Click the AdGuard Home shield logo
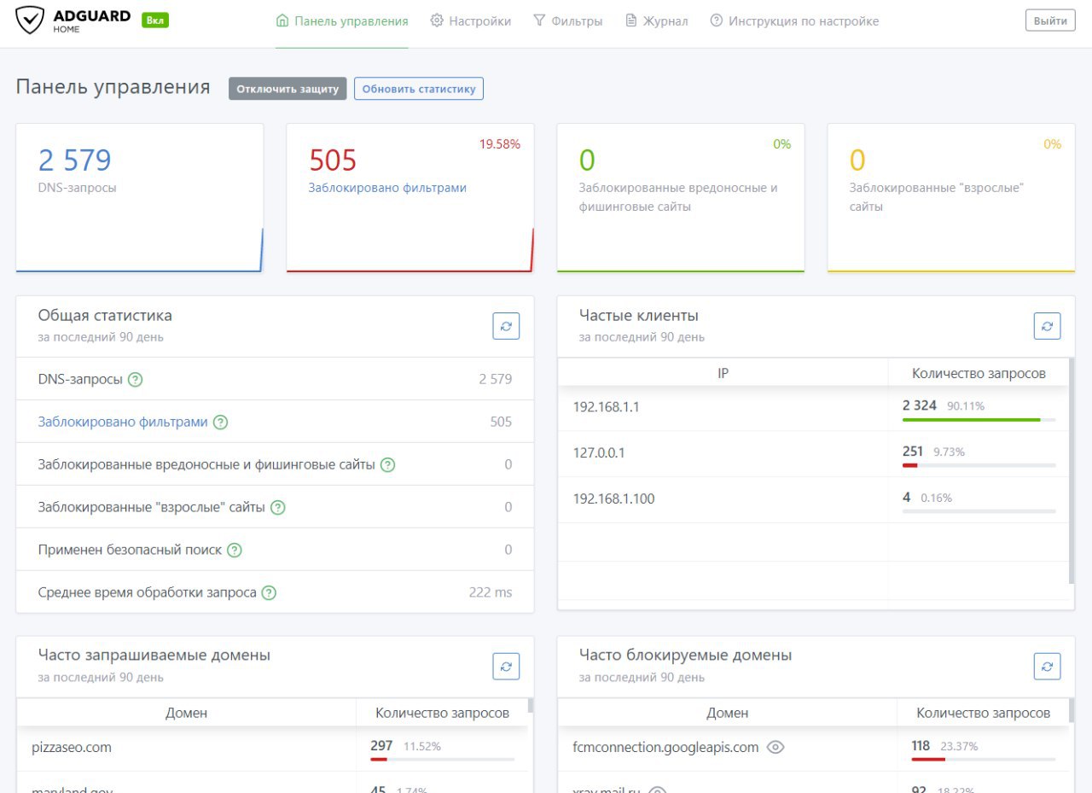 click(x=30, y=20)
